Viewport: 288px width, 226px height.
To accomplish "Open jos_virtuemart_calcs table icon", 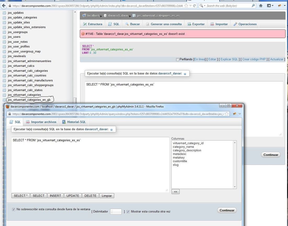I will click(4, 66).
